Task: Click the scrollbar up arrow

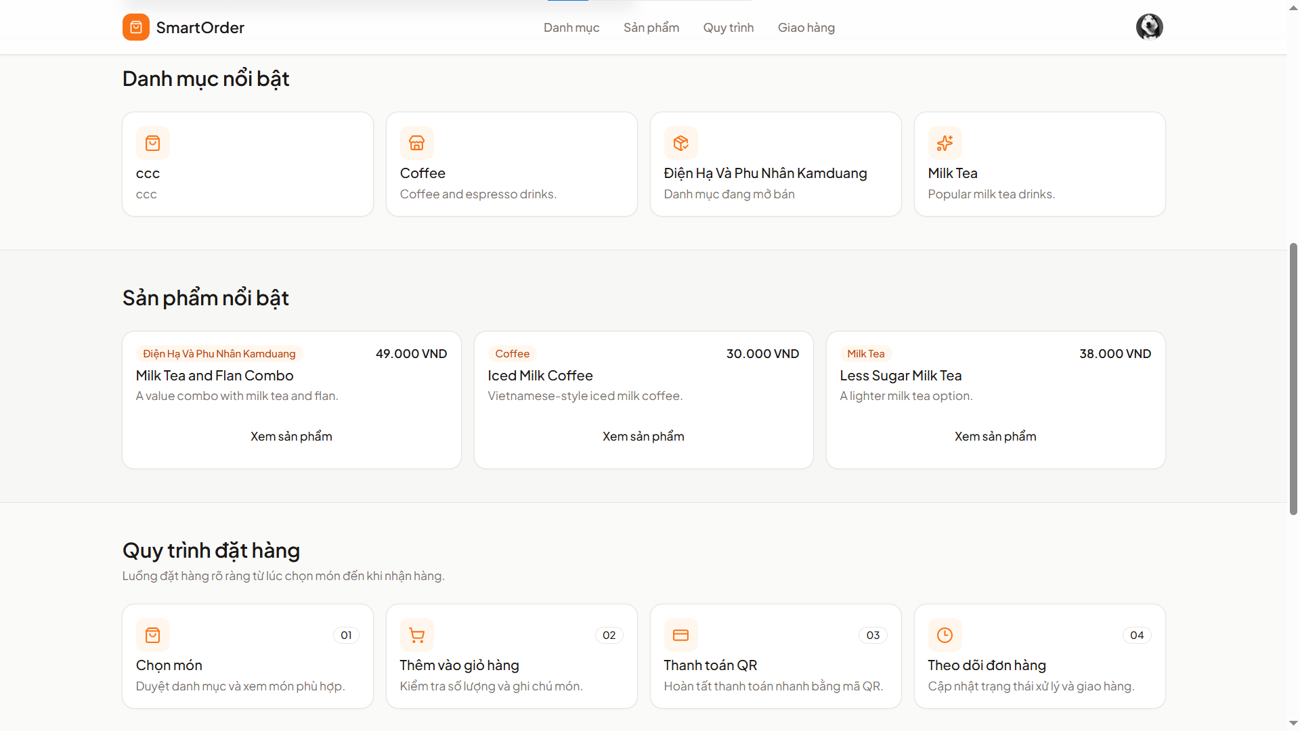Action: pyautogui.click(x=1293, y=7)
